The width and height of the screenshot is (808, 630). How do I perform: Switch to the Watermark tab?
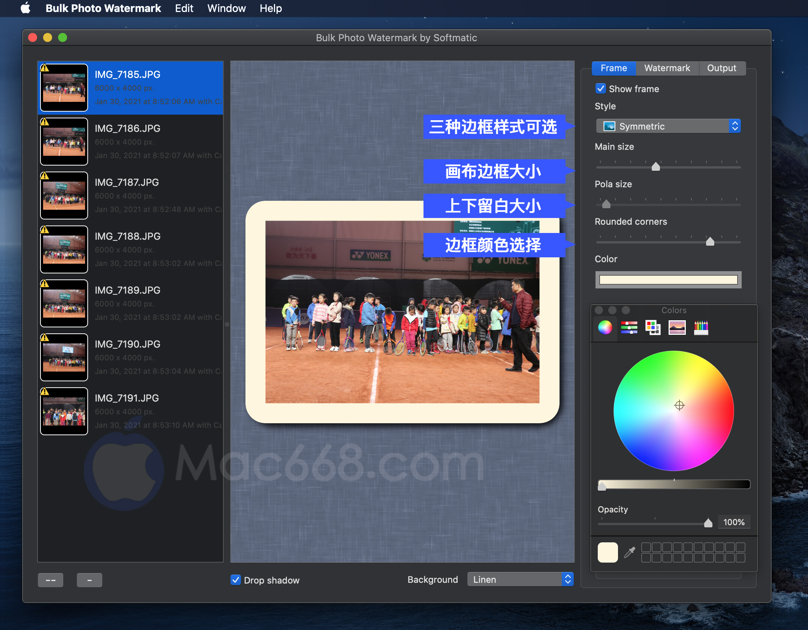coord(666,68)
